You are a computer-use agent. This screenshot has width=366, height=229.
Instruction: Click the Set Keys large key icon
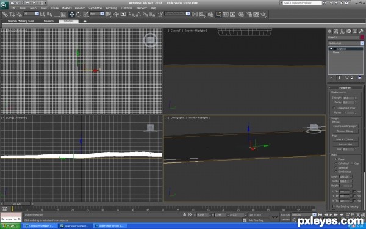[274, 217]
